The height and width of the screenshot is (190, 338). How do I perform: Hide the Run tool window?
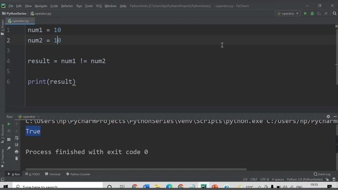(335, 116)
